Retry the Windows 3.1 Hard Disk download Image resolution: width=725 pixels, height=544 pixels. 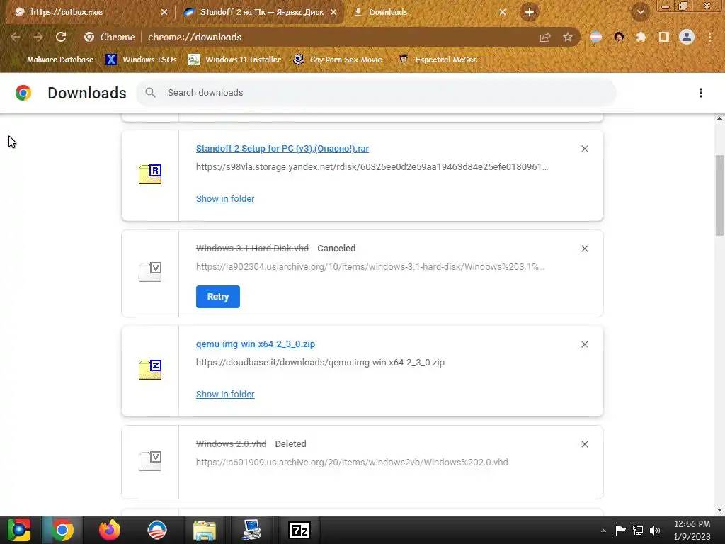(x=218, y=297)
